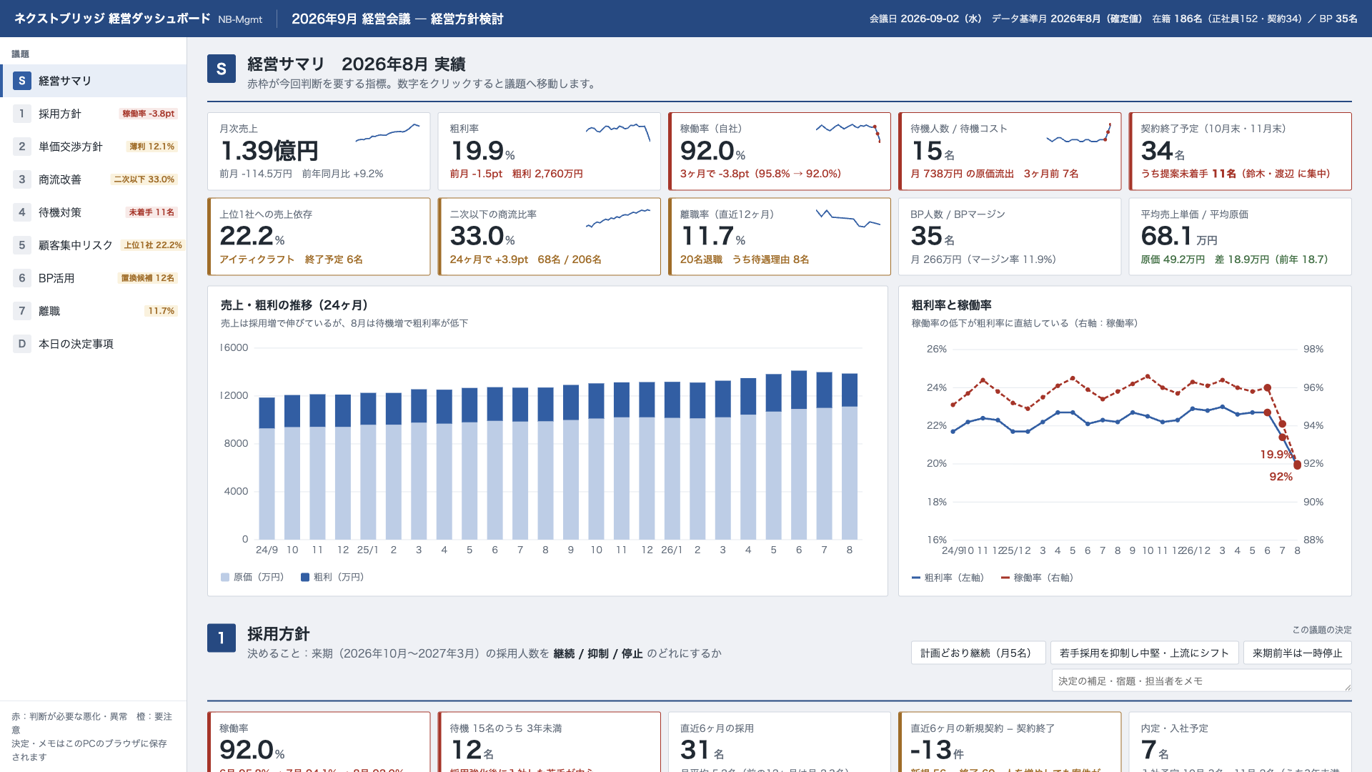Screen dimensions: 1372x772
Task: Click the sparkline in the 月次売上 card
Action: click(x=387, y=132)
